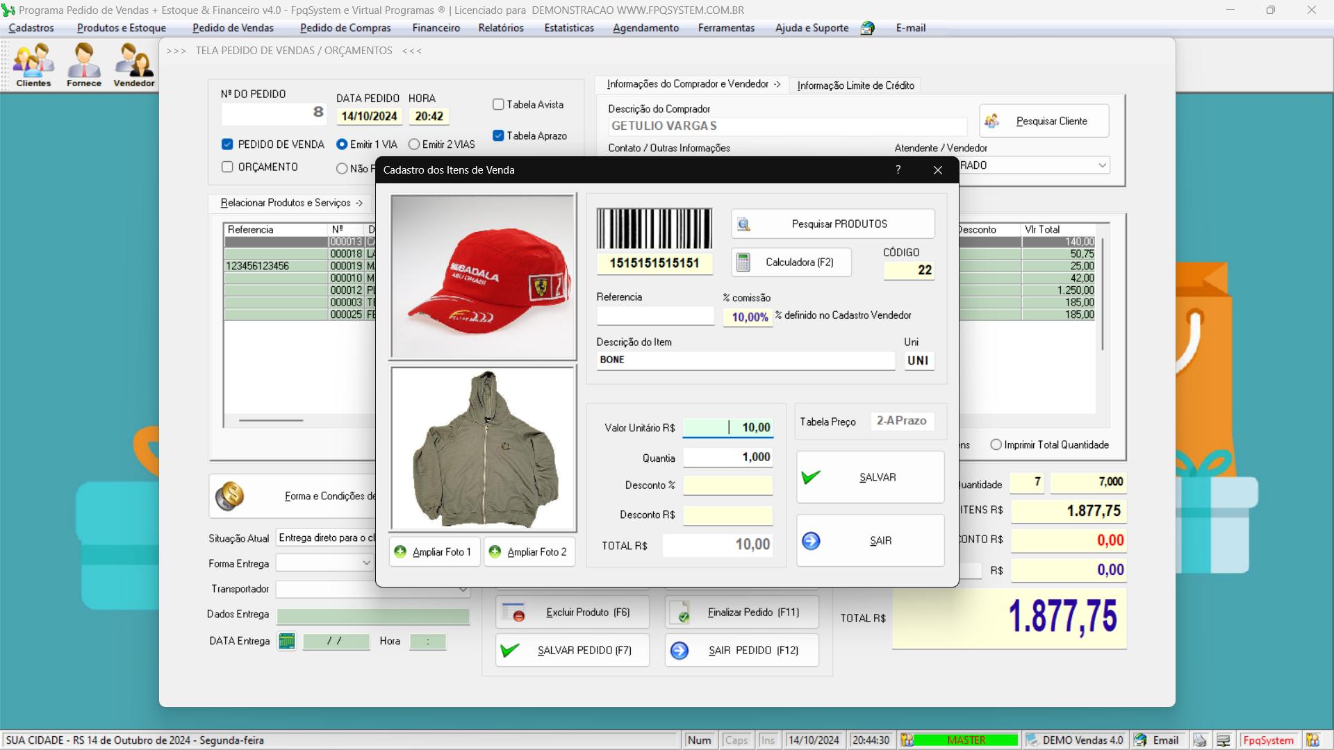The height and width of the screenshot is (750, 1334).
Task: Click the user icon left of MASTER
Action: 907,740
